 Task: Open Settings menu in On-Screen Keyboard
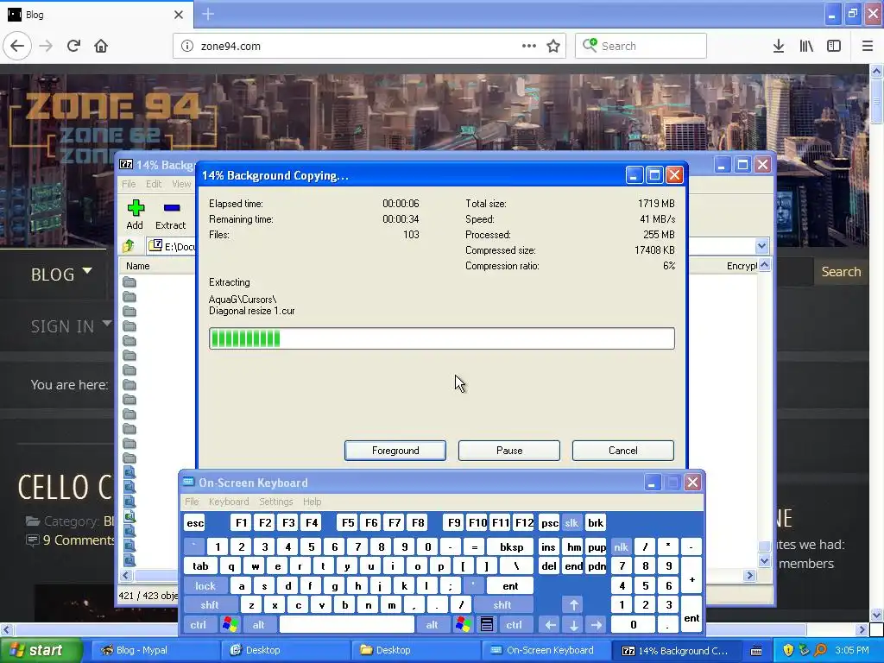[x=275, y=502]
